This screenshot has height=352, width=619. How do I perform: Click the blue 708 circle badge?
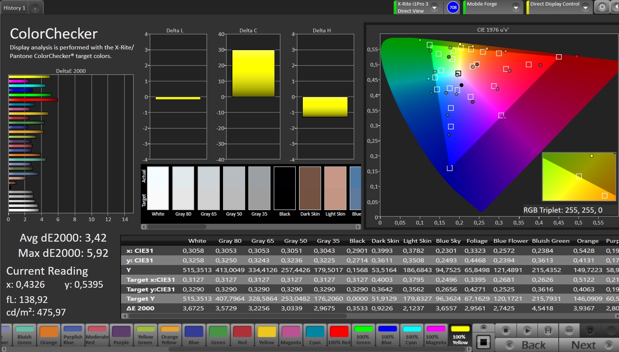point(453,7)
